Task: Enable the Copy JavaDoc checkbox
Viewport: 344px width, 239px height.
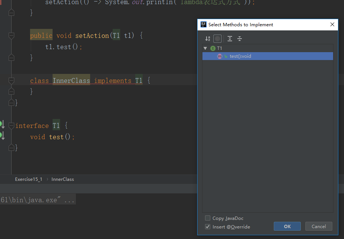Action: [x=208, y=218]
